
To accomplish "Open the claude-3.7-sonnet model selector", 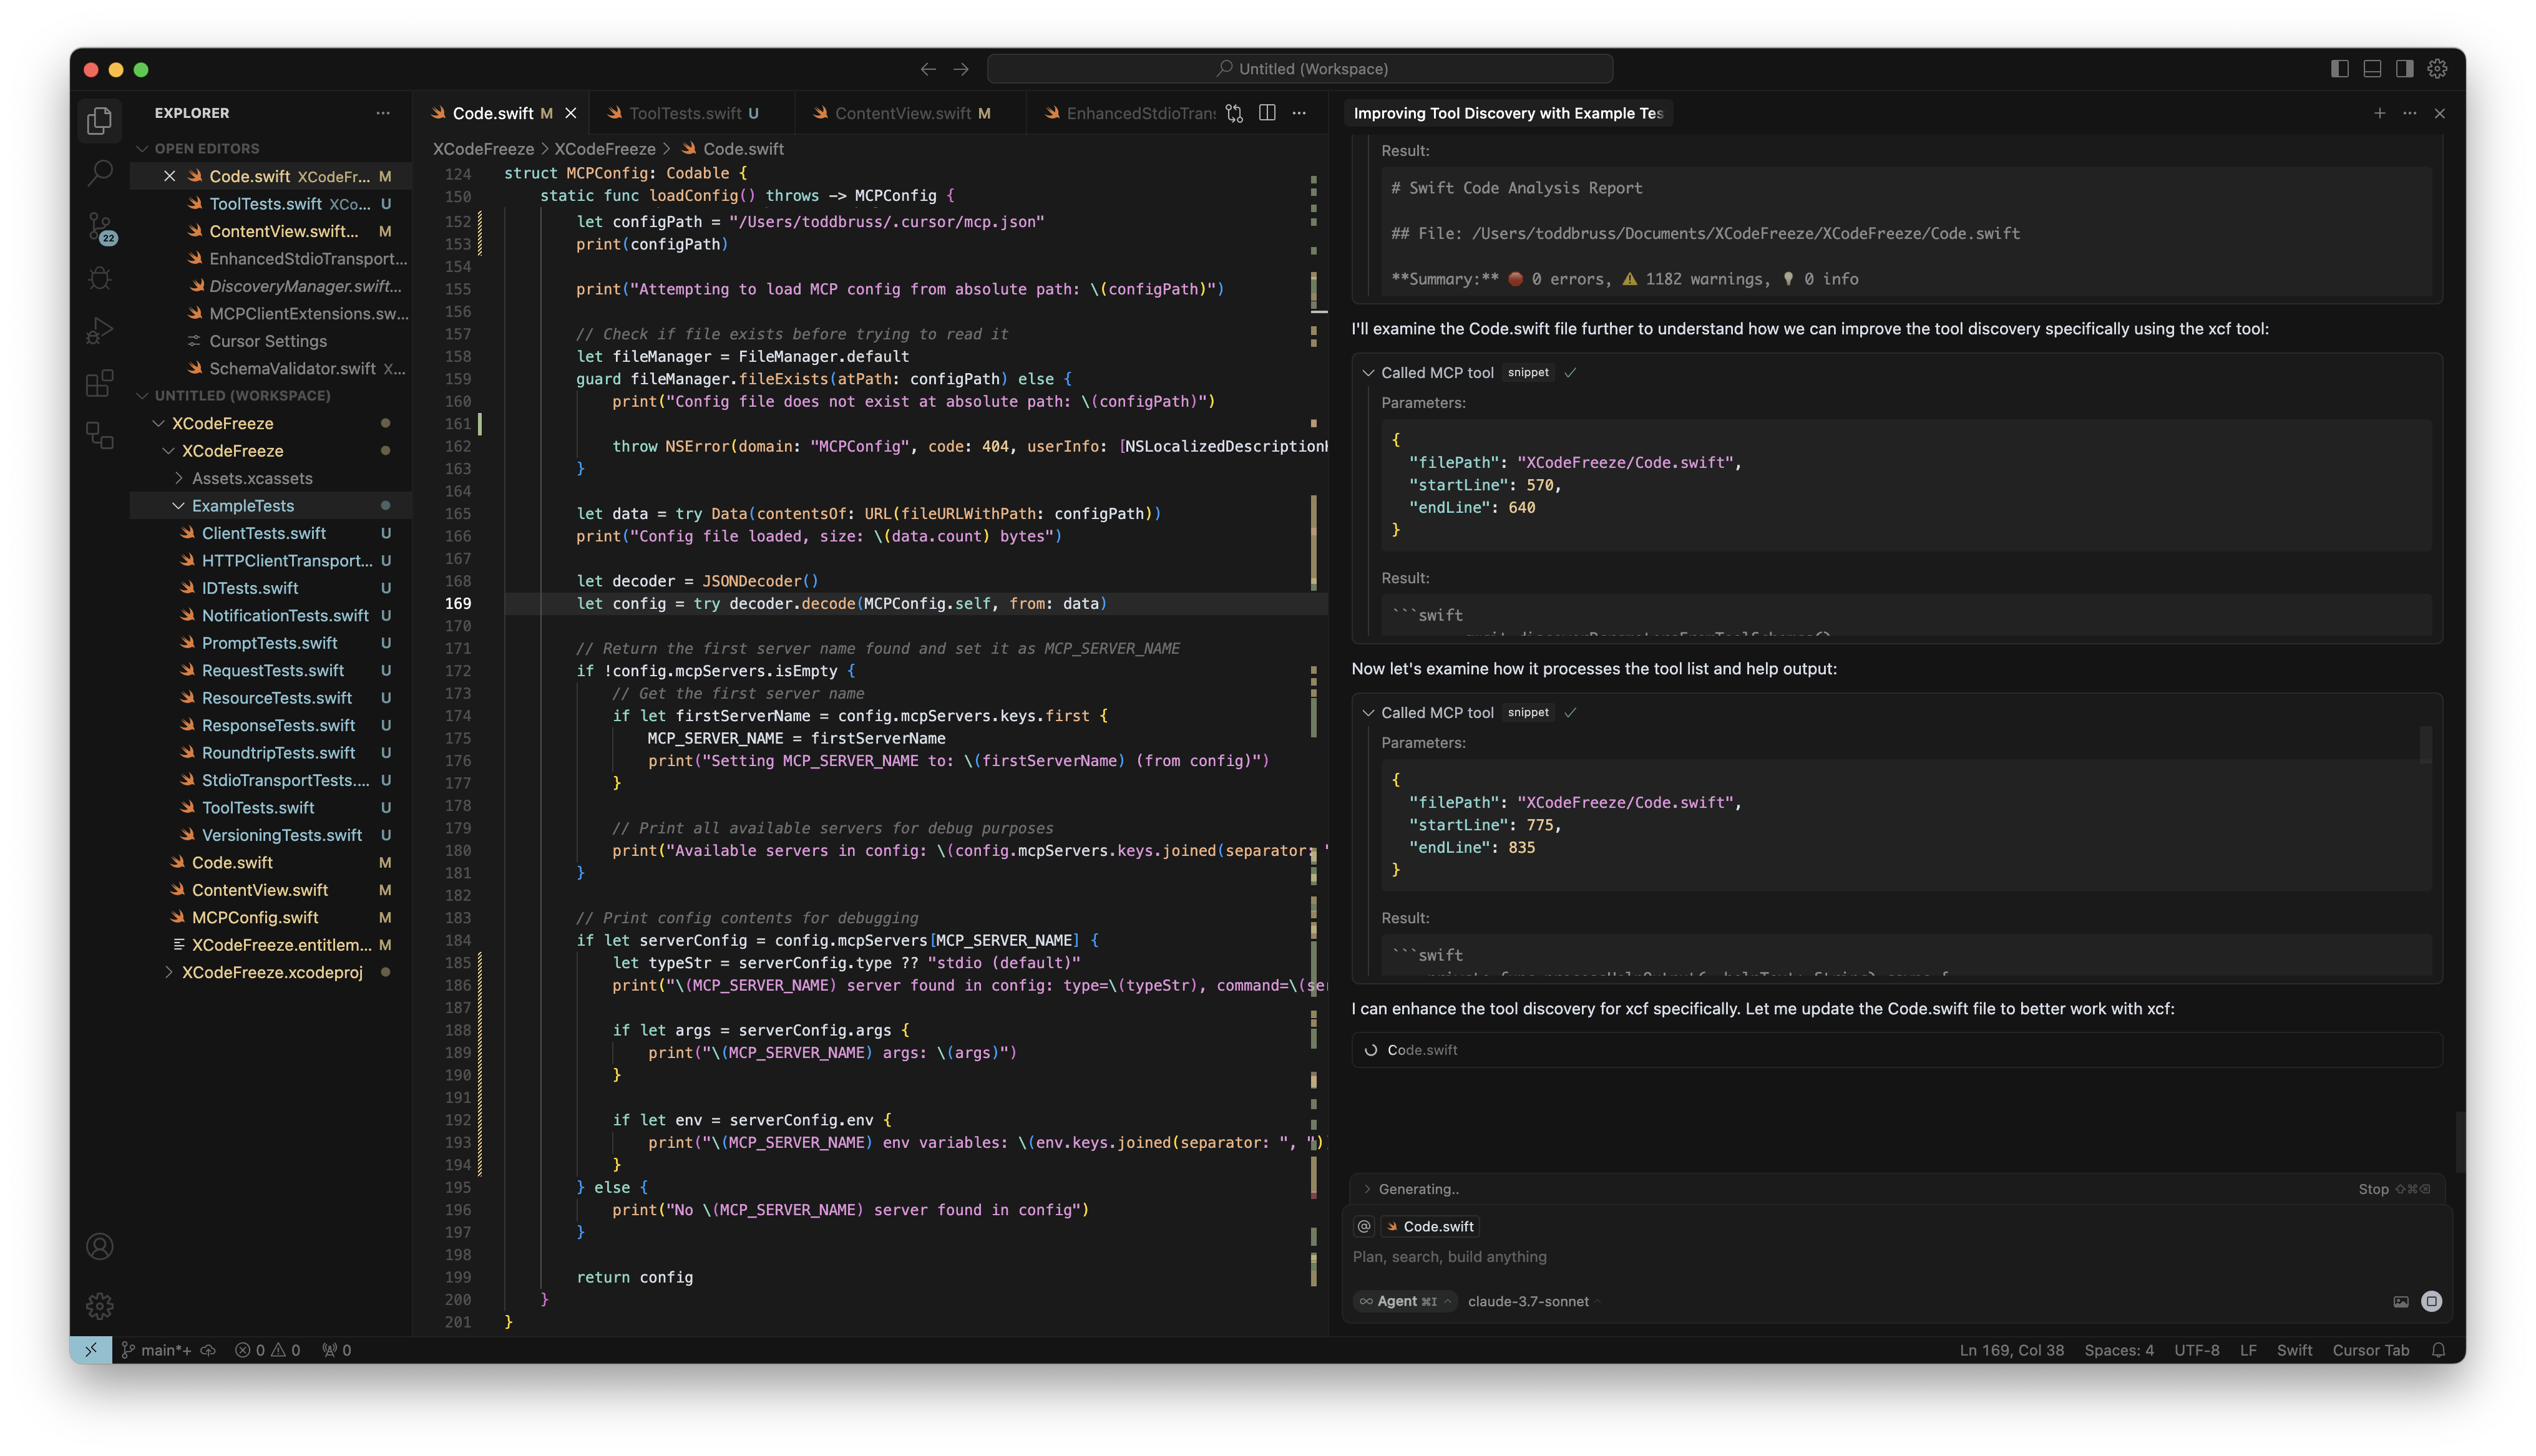I will (x=1527, y=1301).
